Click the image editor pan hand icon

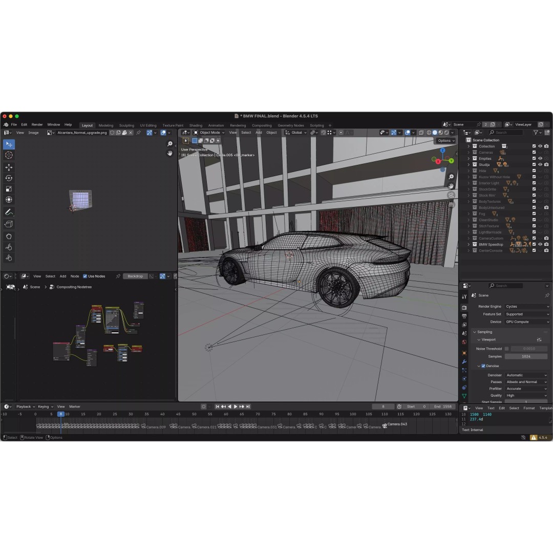169,153
